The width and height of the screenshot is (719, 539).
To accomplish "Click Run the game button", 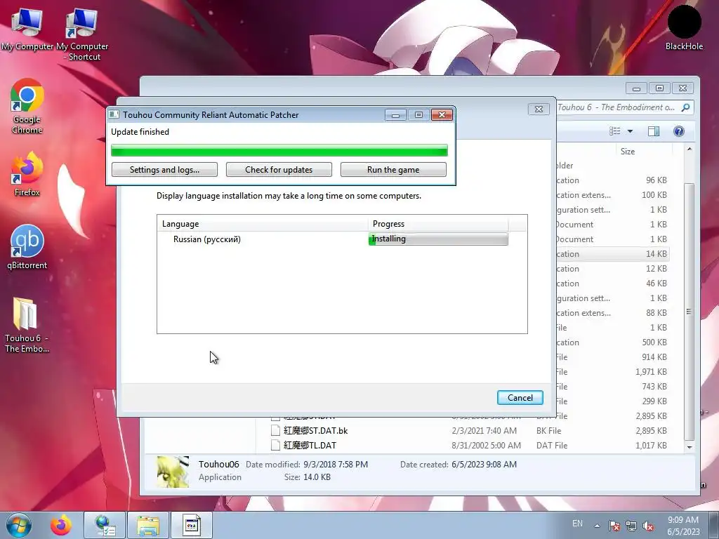I will (x=393, y=170).
